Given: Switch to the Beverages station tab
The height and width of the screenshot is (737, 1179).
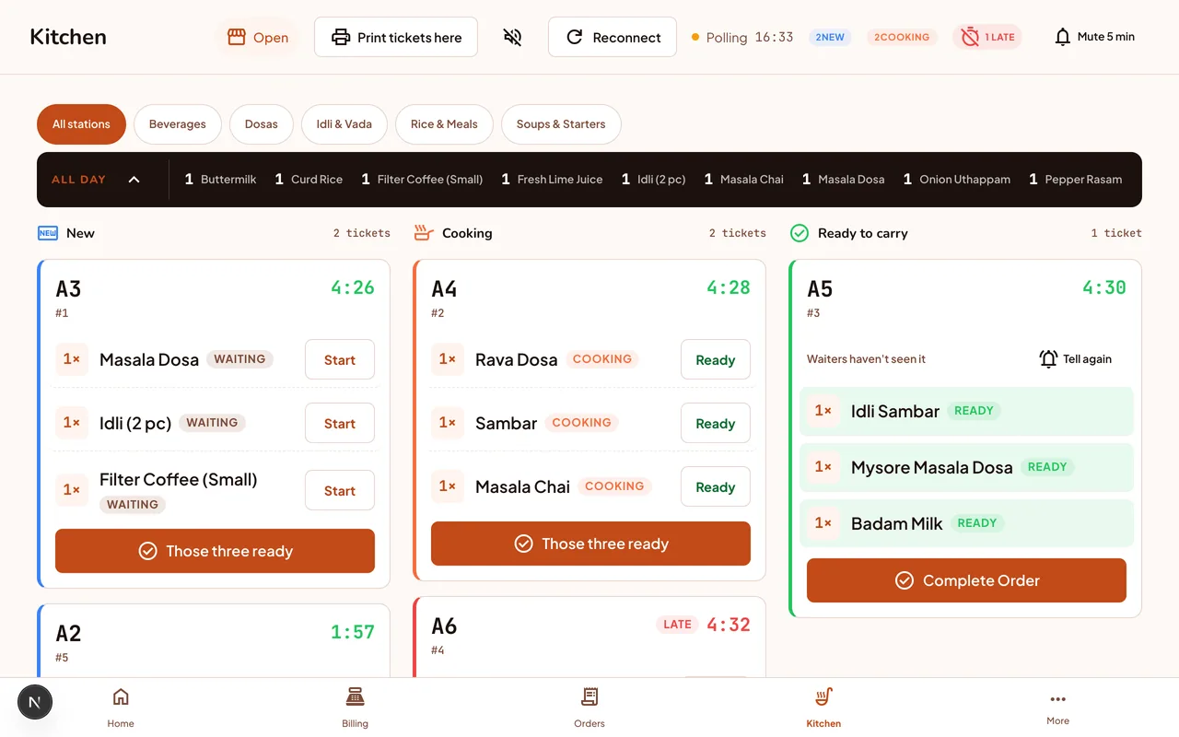Looking at the screenshot, I should click(178, 124).
